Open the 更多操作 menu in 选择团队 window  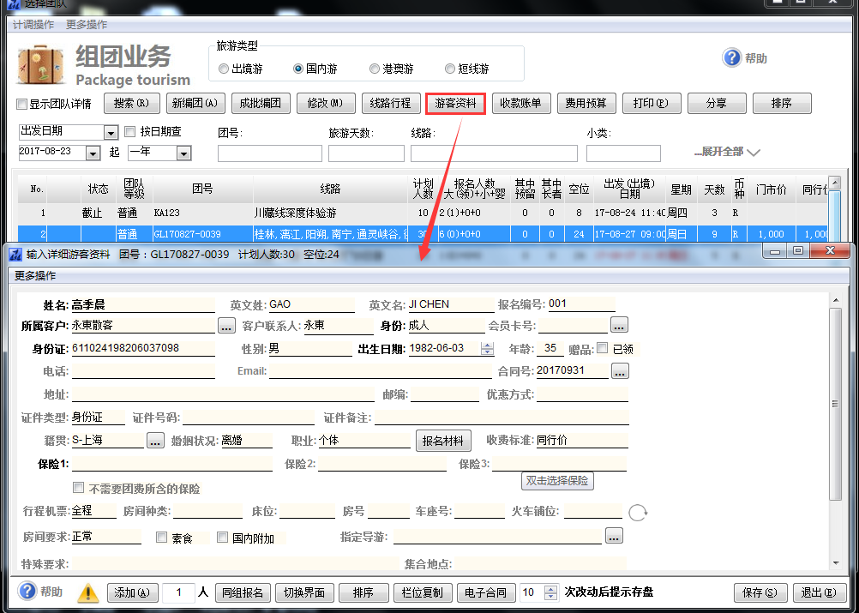[87, 25]
